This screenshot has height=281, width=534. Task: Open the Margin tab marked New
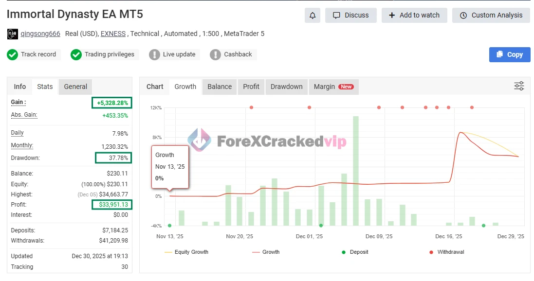pos(333,87)
